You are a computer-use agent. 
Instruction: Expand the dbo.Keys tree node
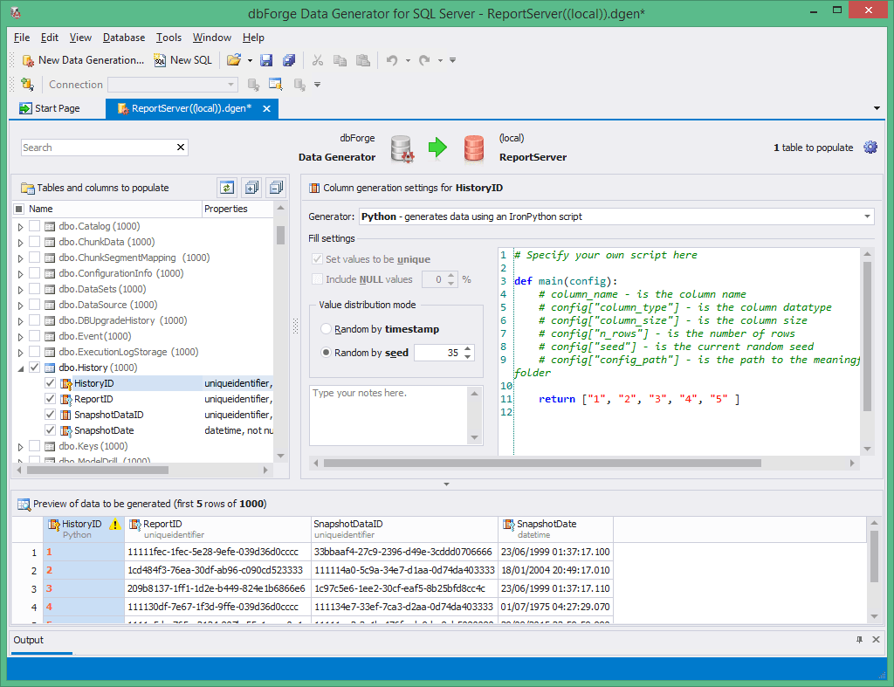coord(21,446)
